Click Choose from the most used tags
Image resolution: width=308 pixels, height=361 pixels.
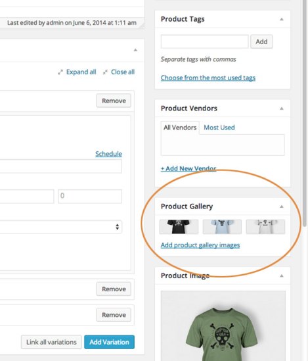(x=208, y=78)
